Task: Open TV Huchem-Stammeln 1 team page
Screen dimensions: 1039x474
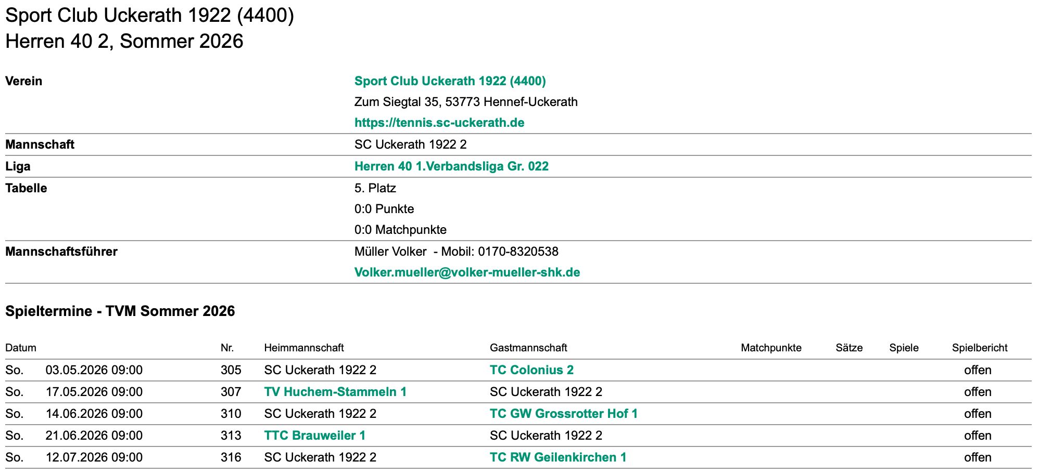Action: [335, 392]
